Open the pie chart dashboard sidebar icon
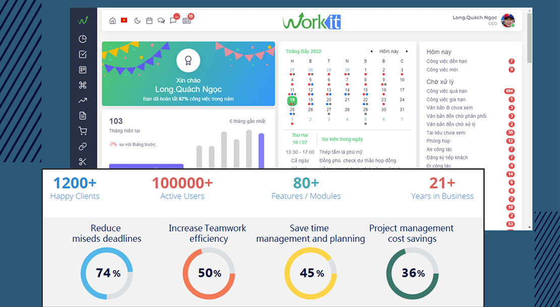The height and width of the screenshot is (307, 560). [83, 39]
